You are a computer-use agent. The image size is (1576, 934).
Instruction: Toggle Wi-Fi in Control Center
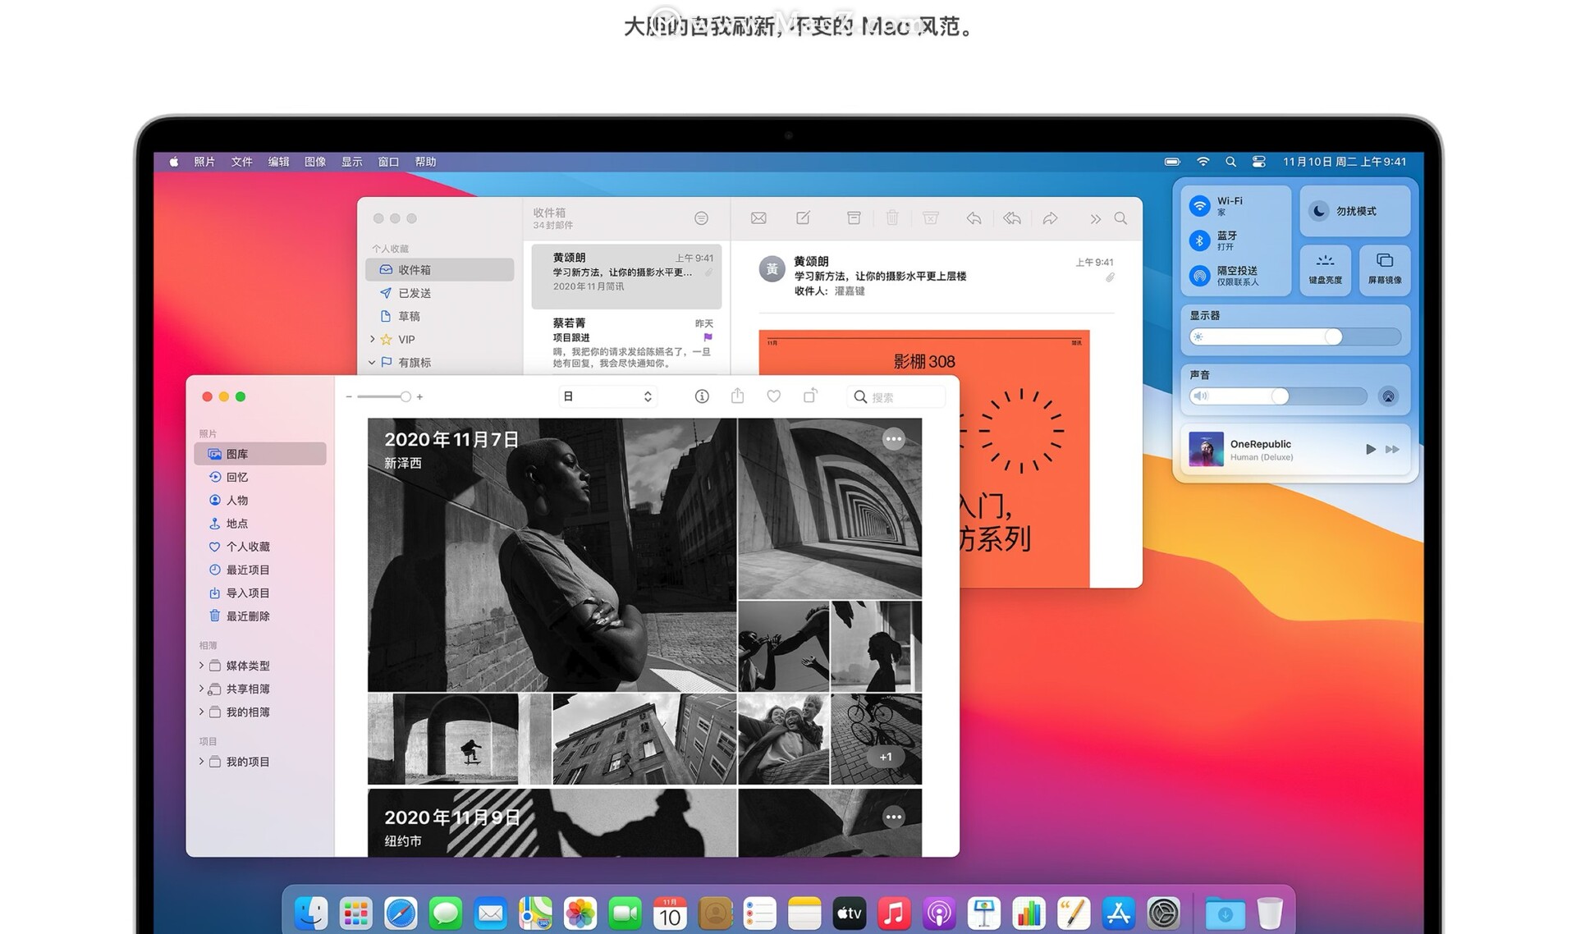coord(1200,206)
